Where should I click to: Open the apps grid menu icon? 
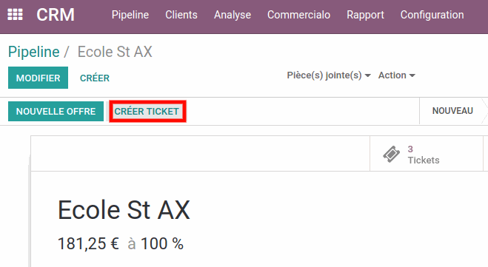(15, 15)
